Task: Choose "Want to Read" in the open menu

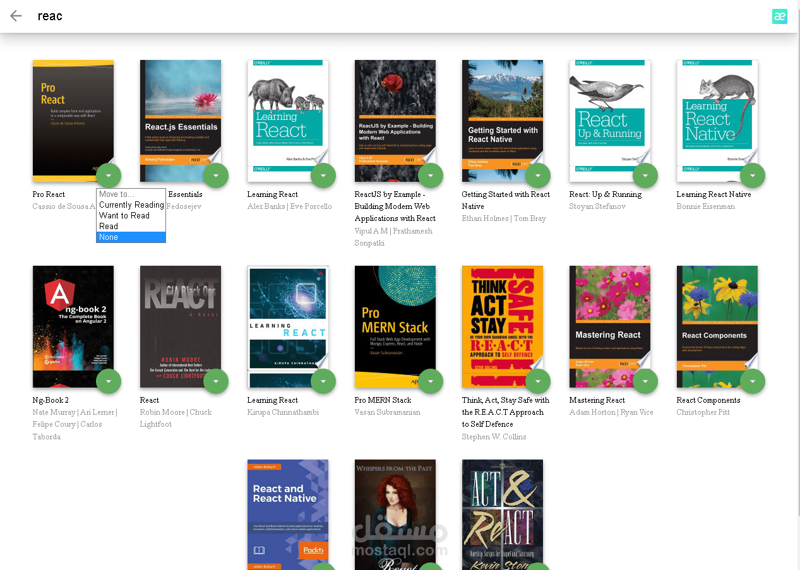Action: 131,216
